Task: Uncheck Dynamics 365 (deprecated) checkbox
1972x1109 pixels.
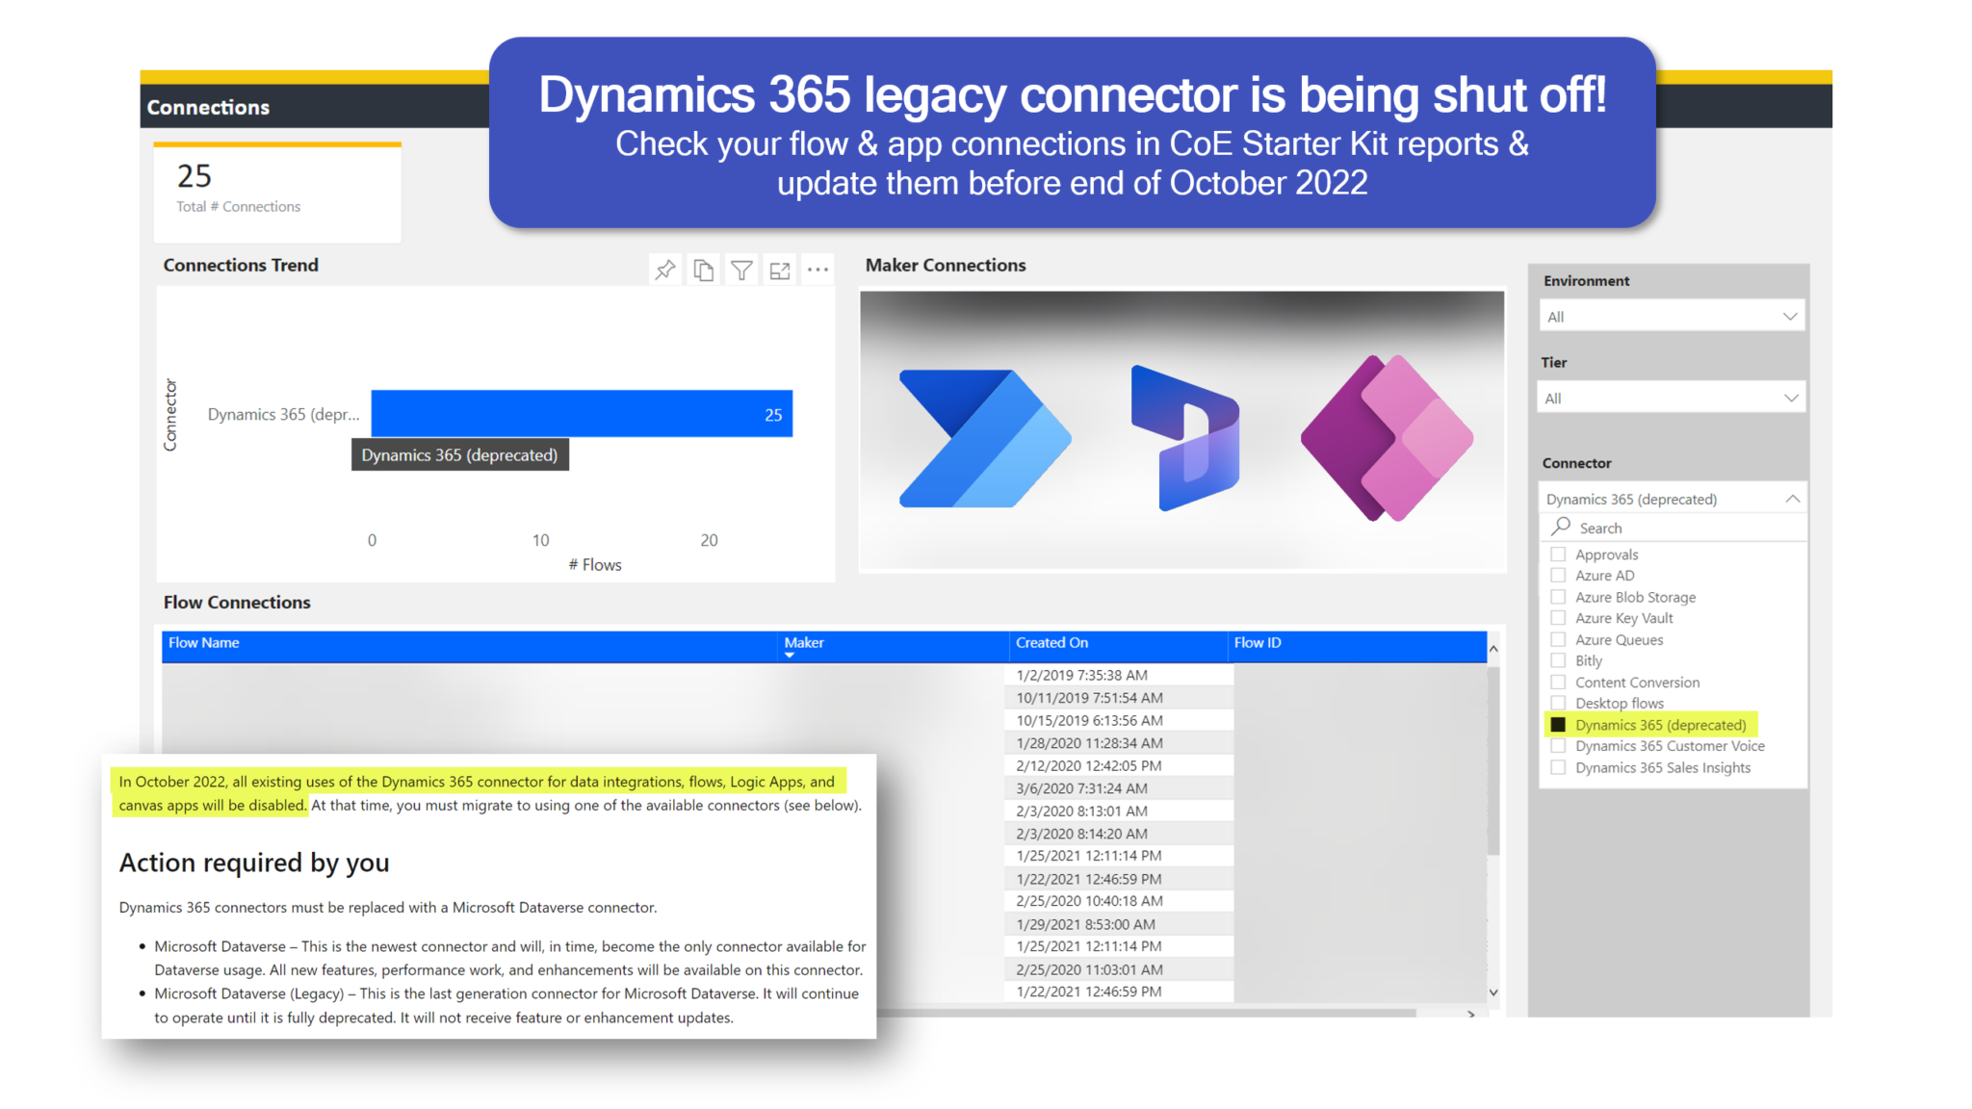Action: tap(1558, 725)
